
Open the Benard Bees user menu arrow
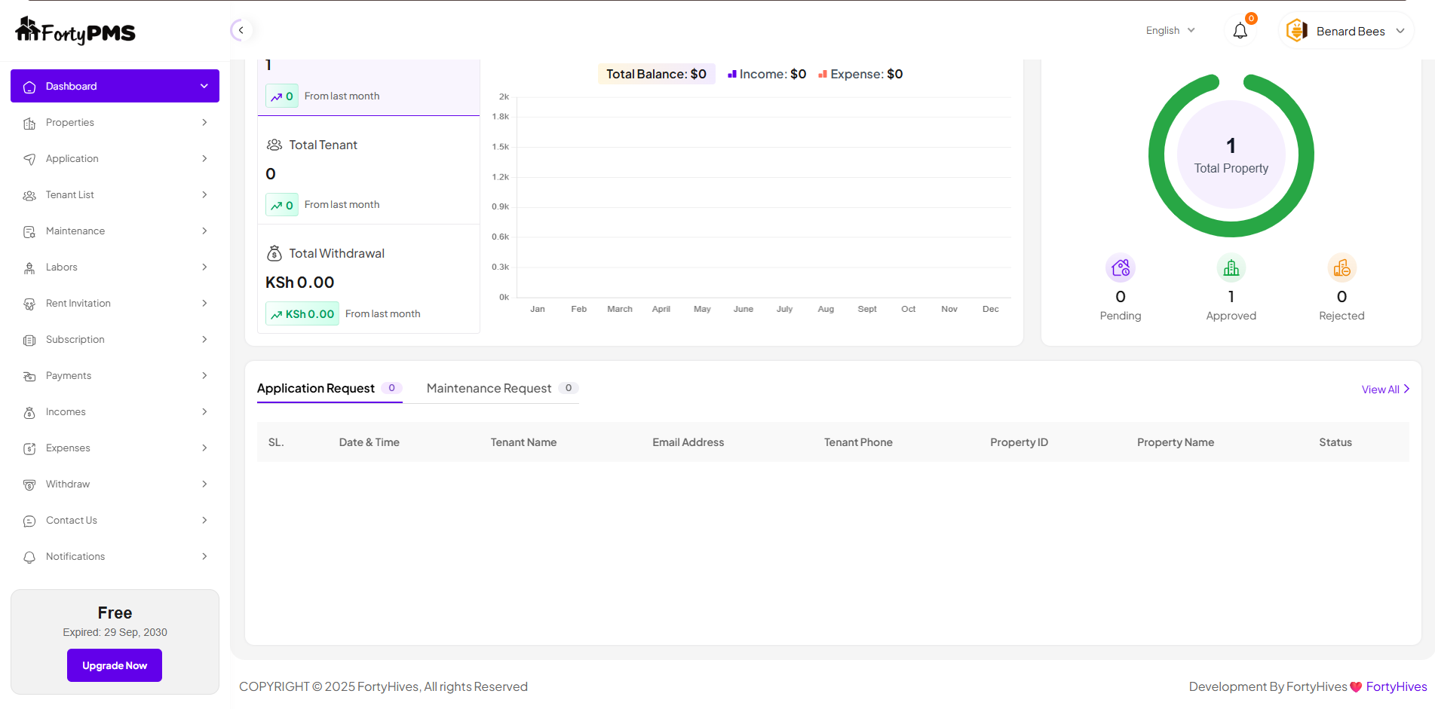point(1400,31)
